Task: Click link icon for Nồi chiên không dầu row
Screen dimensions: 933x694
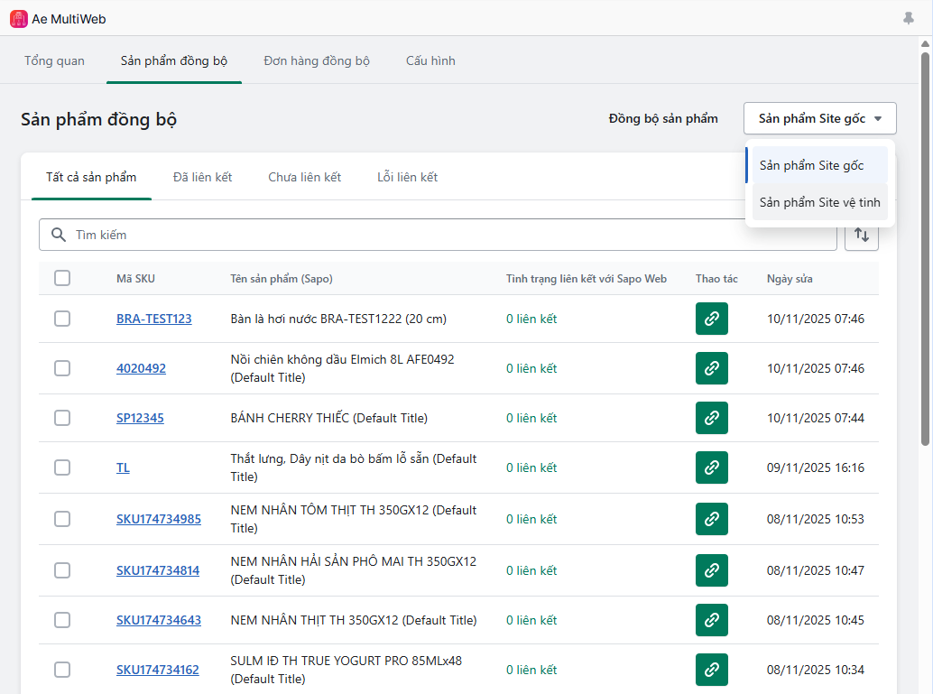Action: [711, 368]
